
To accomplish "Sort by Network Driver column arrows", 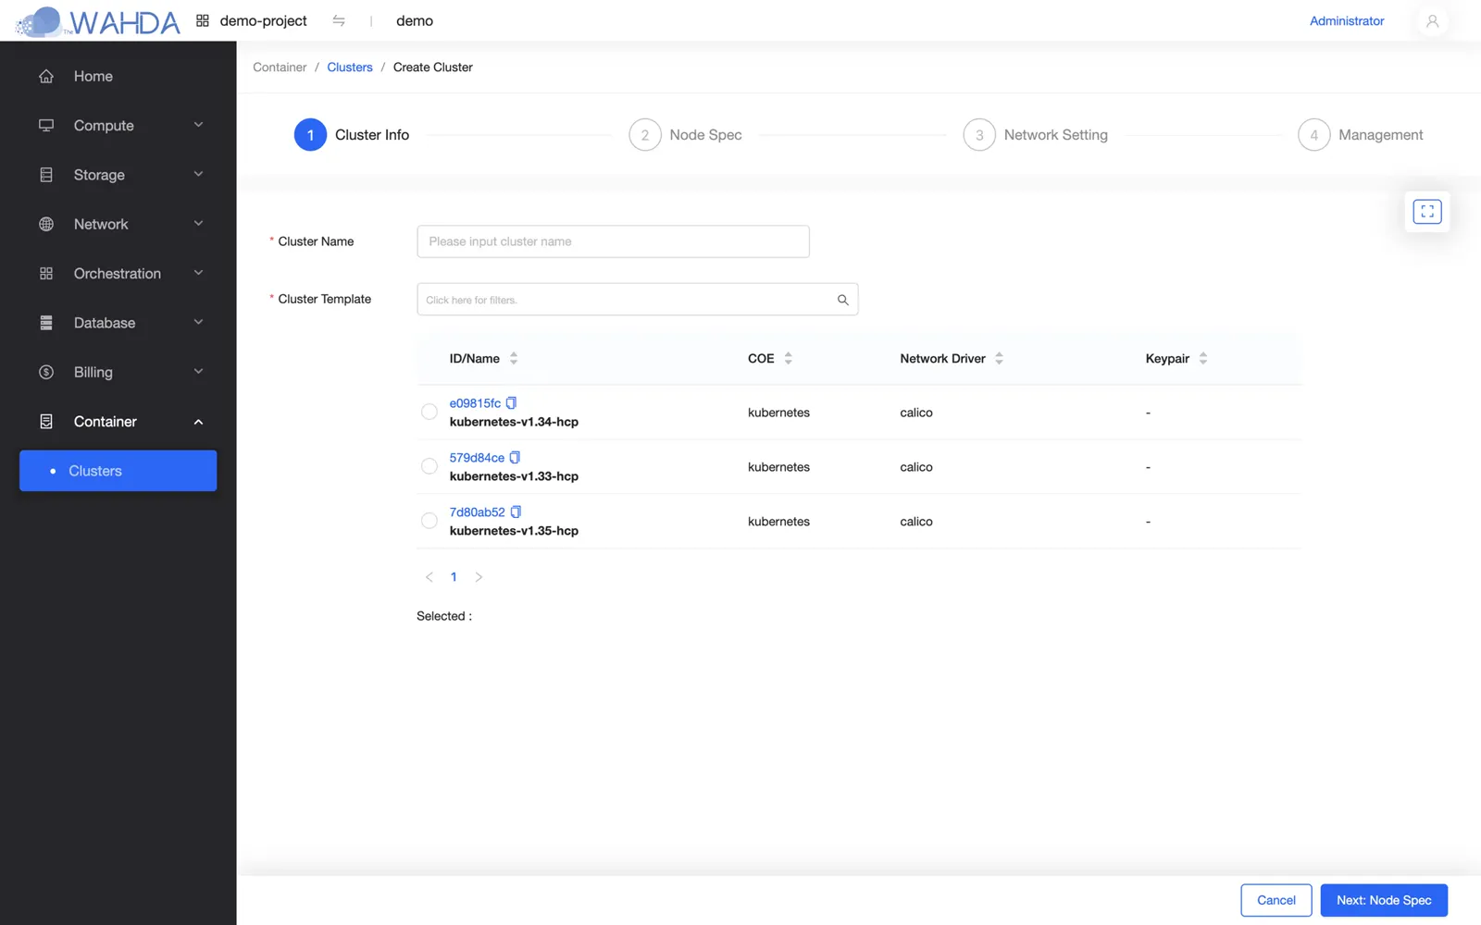I will click(999, 358).
